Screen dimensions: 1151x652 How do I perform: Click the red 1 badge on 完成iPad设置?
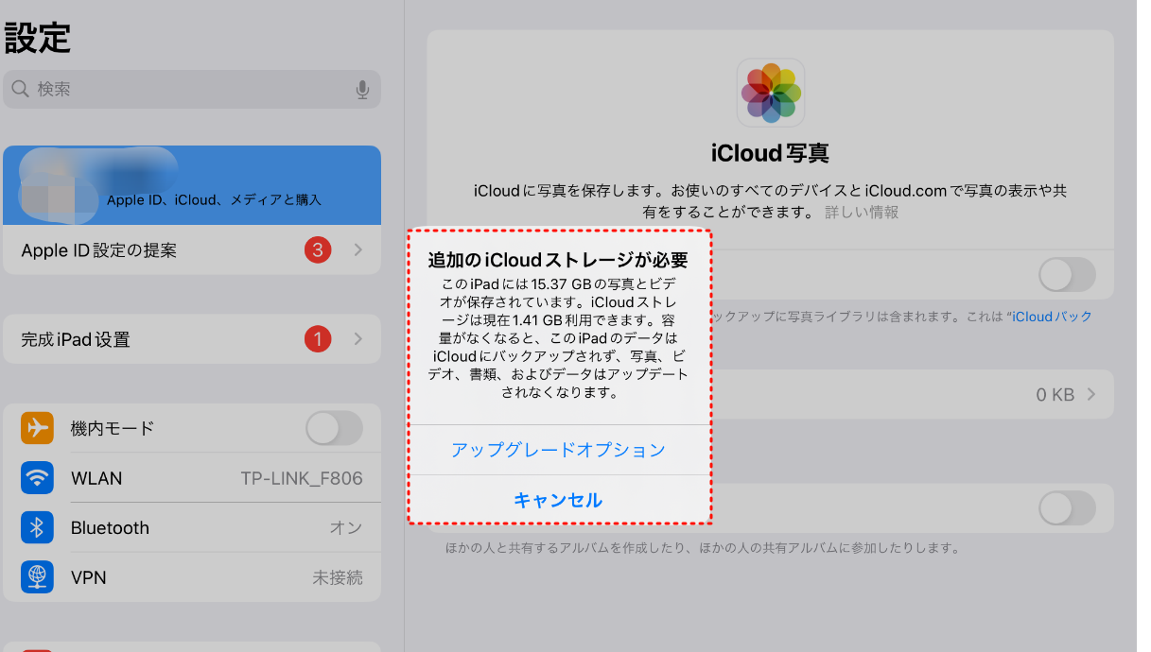point(318,339)
